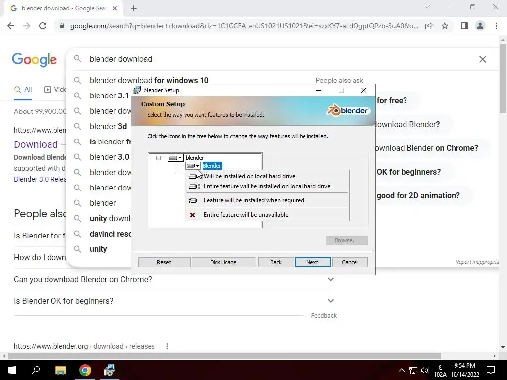Select the plain 'blender' suggestion
507x380 pixels.
click(x=102, y=203)
